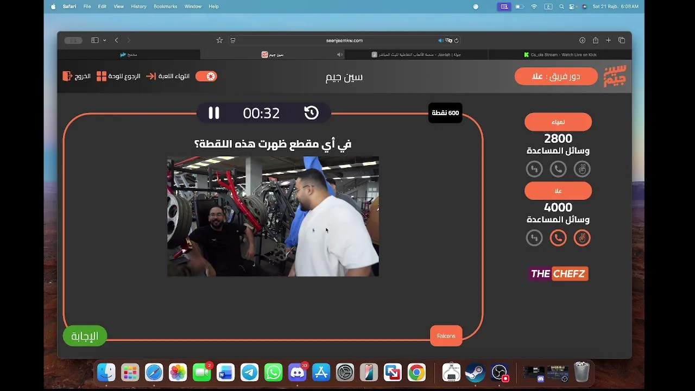Open the History menu

click(x=138, y=7)
